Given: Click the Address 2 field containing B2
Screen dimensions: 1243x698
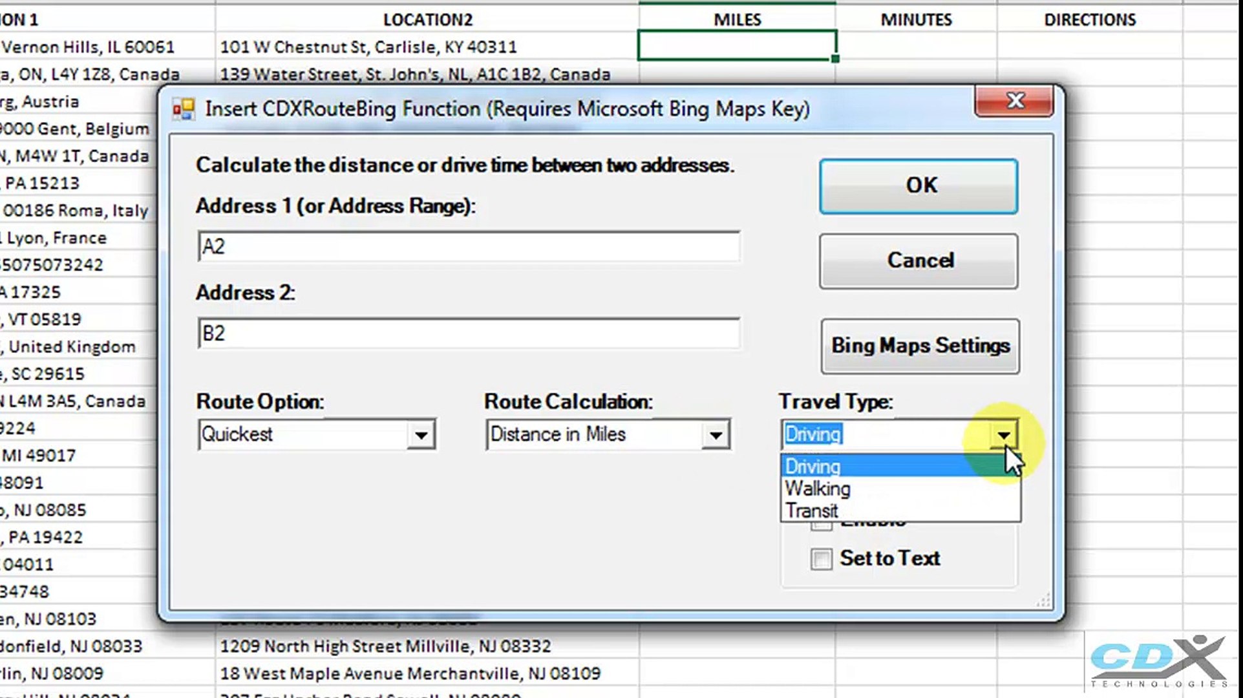Looking at the screenshot, I should pyautogui.click(x=468, y=333).
